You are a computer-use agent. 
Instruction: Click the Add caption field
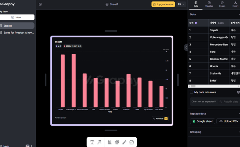[x=61, y=118]
